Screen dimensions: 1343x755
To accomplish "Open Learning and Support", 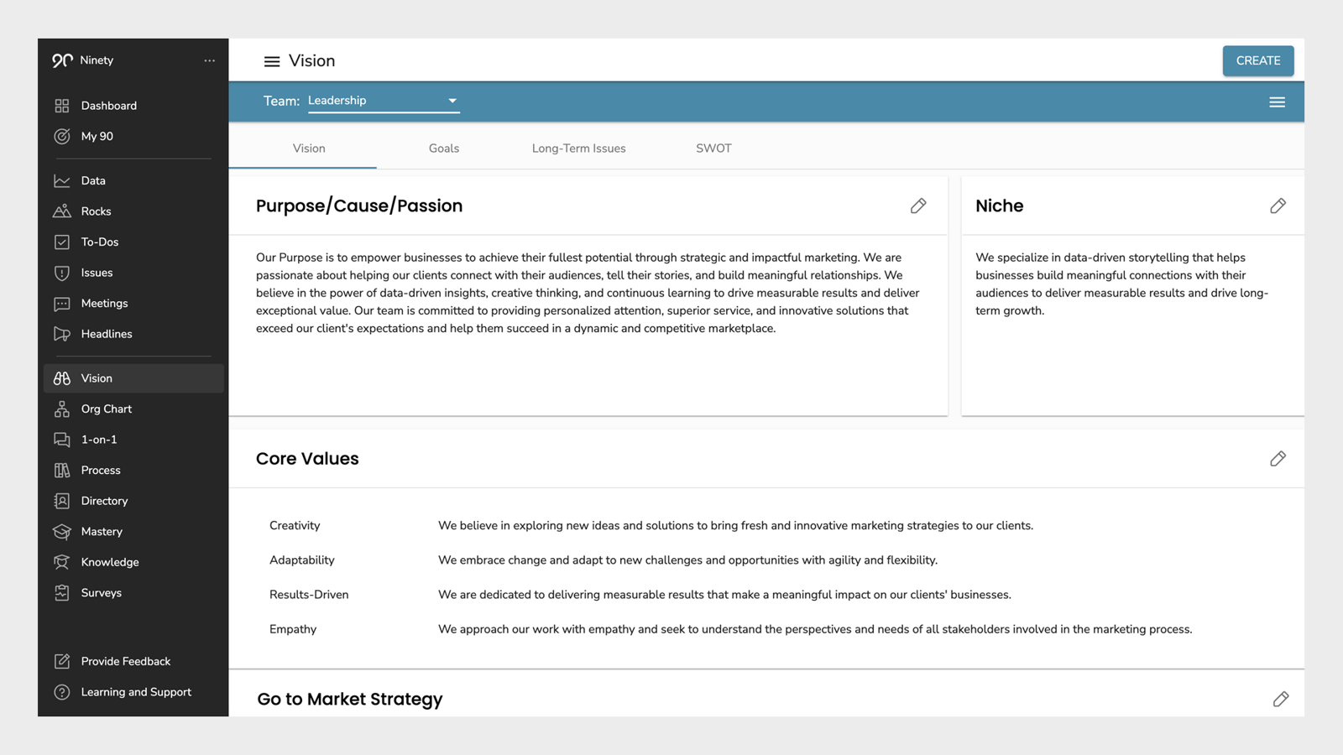I will tap(136, 691).
